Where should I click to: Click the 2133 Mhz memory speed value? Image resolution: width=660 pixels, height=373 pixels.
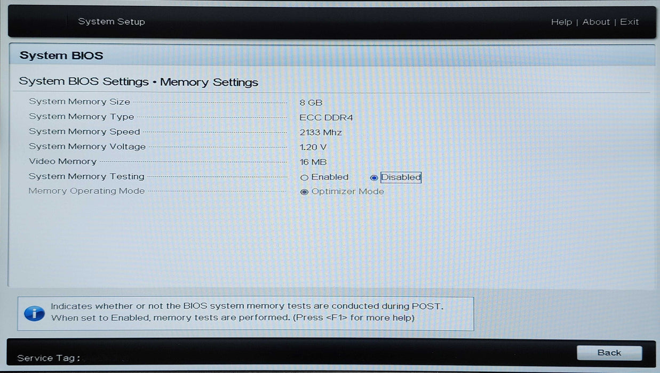click(x=321, y=132)
